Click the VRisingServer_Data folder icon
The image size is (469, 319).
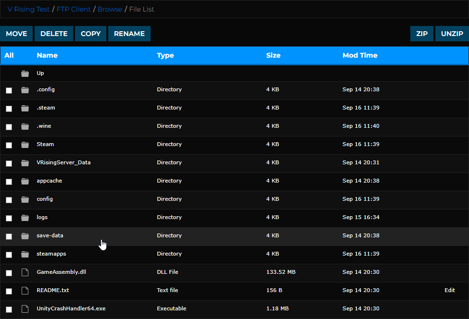pyautogui.click(x=25, y=163)
